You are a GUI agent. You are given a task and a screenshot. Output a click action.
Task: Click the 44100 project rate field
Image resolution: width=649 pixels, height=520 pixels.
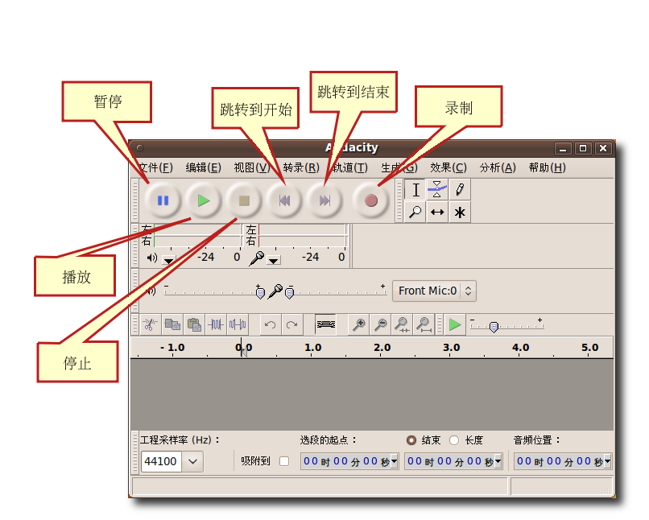(x=161, y=461)
